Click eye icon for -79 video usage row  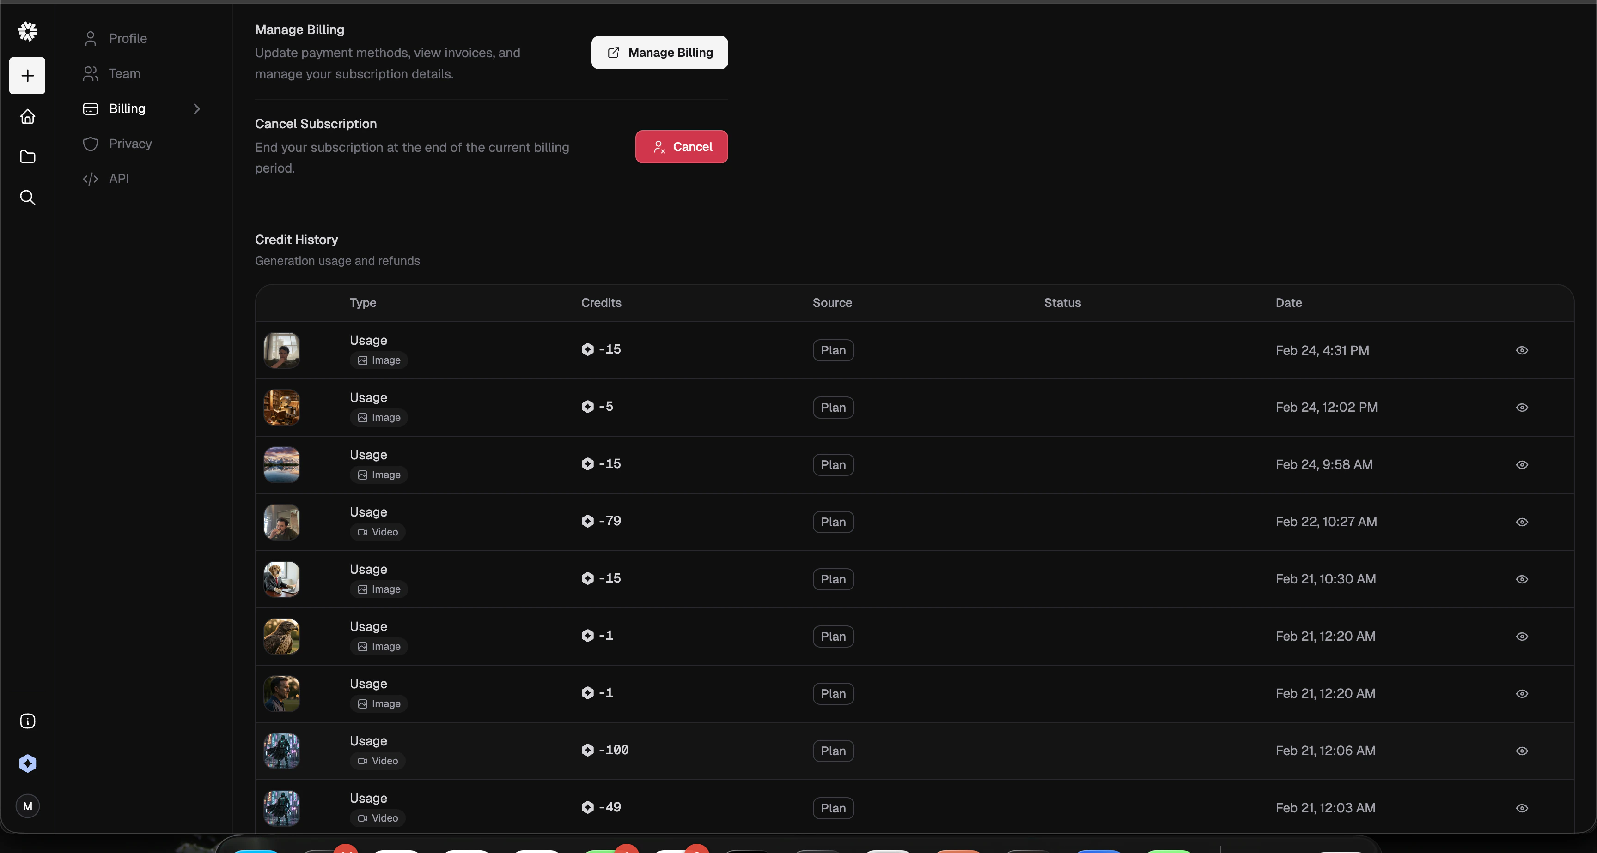tap(1521, 522)
